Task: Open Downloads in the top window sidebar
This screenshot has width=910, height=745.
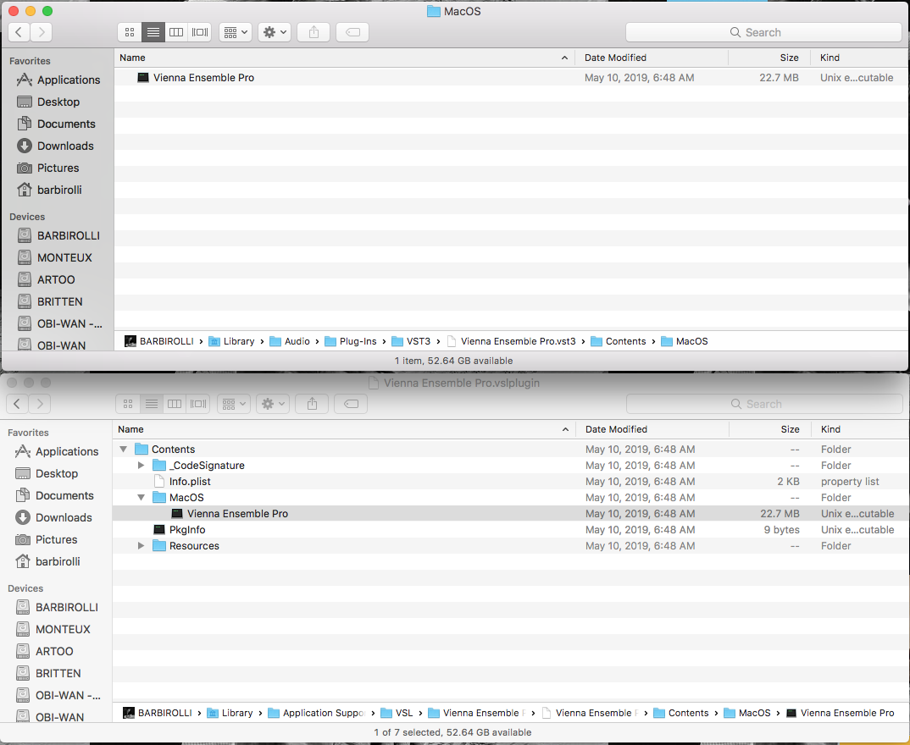Action: [x=55, y=146]
